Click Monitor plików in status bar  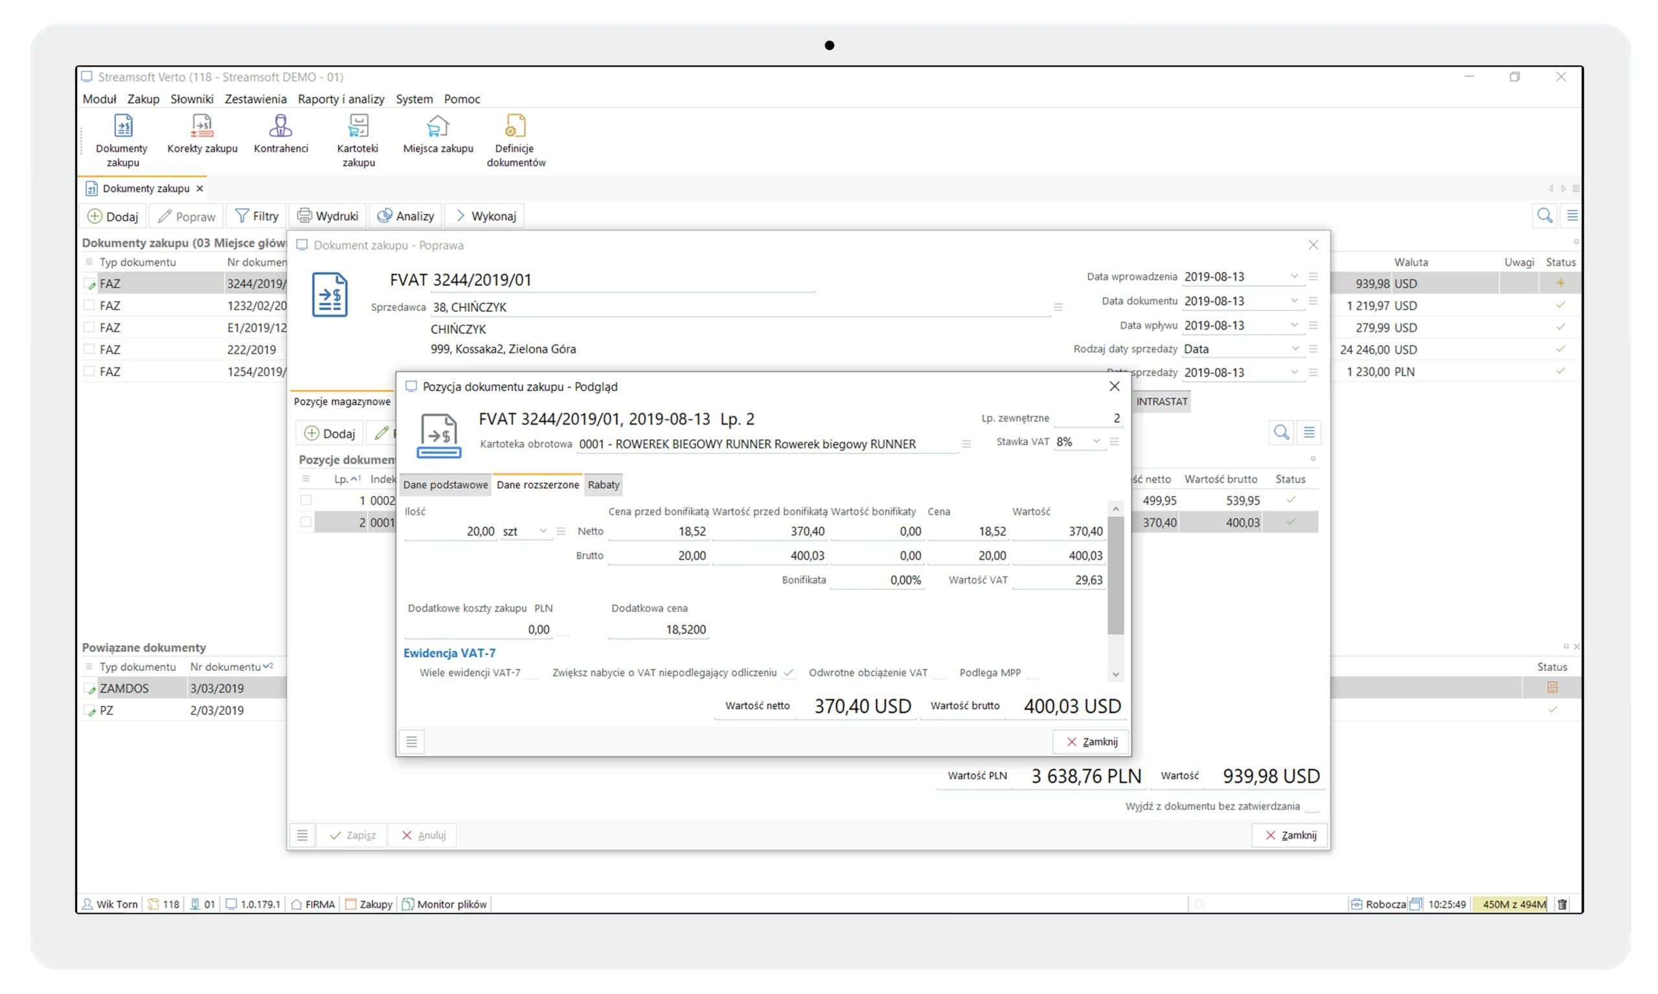coord(445,904)
